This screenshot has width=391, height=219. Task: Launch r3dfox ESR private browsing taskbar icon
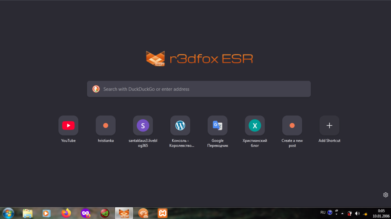click(x=144, y=213)
